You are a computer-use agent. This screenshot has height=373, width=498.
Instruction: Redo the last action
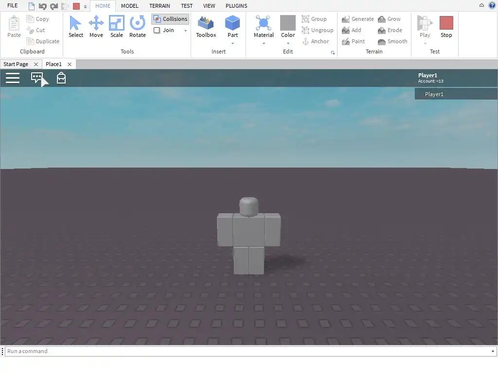tap(54, 6)
